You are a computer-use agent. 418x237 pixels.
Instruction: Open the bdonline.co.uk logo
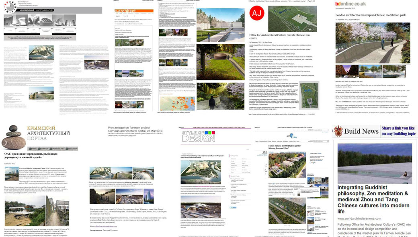(x=350, y=4)
